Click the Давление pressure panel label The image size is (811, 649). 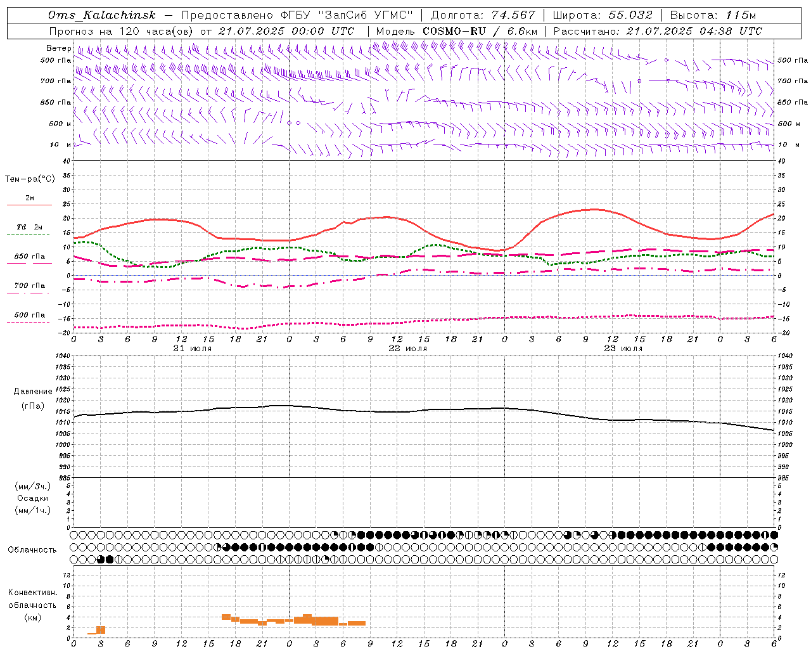click(x=33, y=392)
